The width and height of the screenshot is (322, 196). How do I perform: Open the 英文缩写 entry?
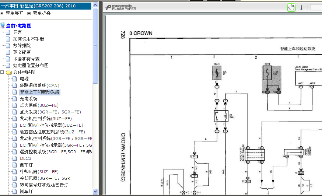click(x=22, y=52)
